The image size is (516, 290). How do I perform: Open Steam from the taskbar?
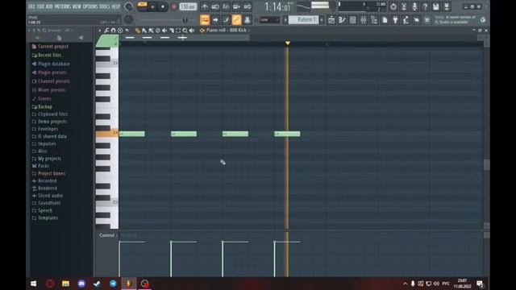[97, 284]
